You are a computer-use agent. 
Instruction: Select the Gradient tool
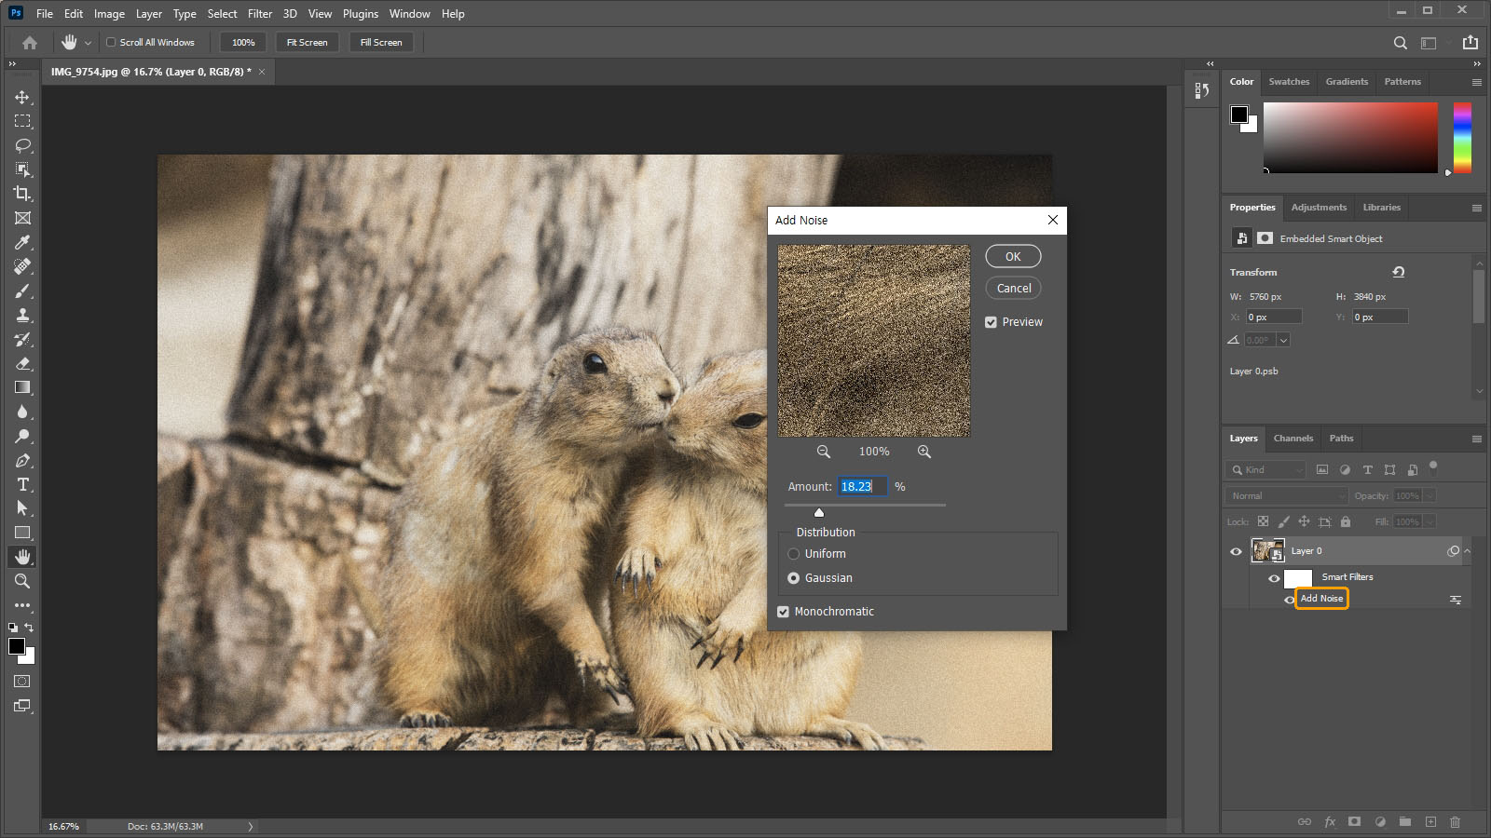[x=22, y=387]
